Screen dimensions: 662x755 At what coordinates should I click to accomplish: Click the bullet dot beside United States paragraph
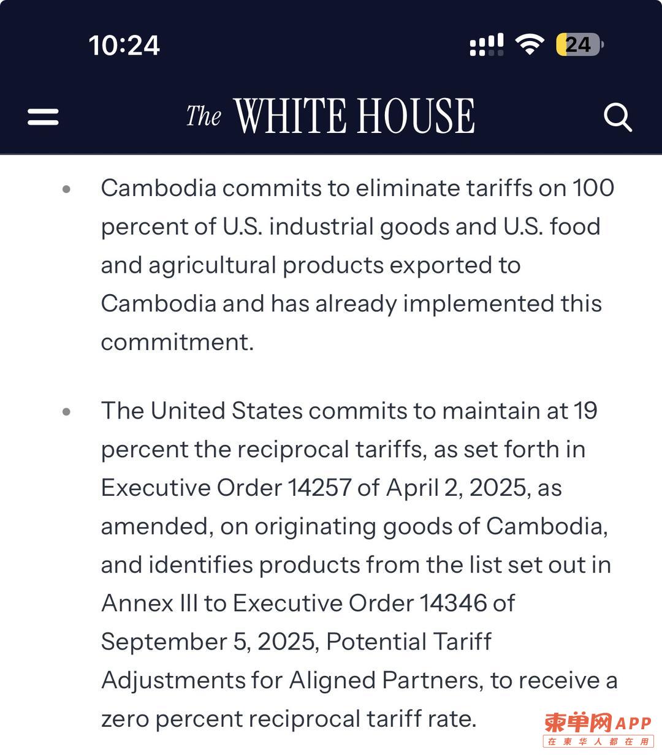(67, 412)
